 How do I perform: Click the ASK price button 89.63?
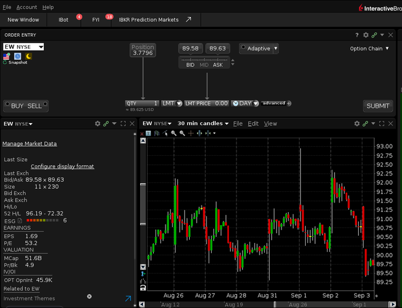pyautogui.click(x=218, y=49)
